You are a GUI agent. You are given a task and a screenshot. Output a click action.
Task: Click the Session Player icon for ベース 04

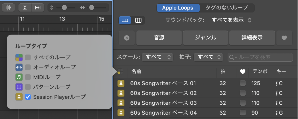[x=121, y=113]
